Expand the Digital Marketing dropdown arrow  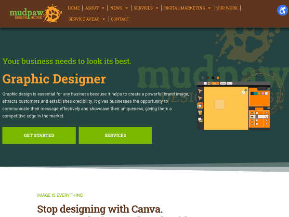(x=209, y=8)
